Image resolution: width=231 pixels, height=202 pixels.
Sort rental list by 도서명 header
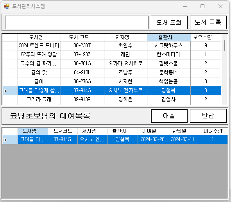click(x=33, y=131)
